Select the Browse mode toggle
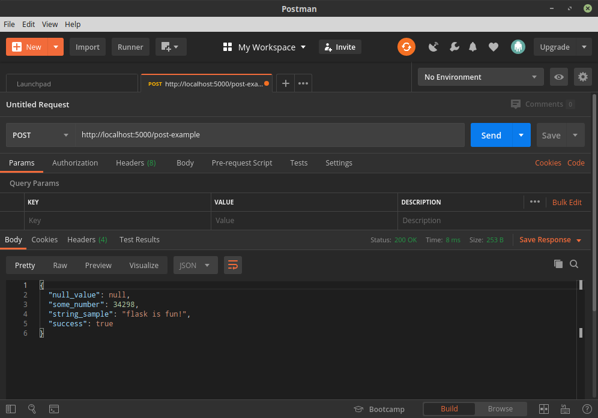Screen dimensions: 598x418 coord(500,409)
